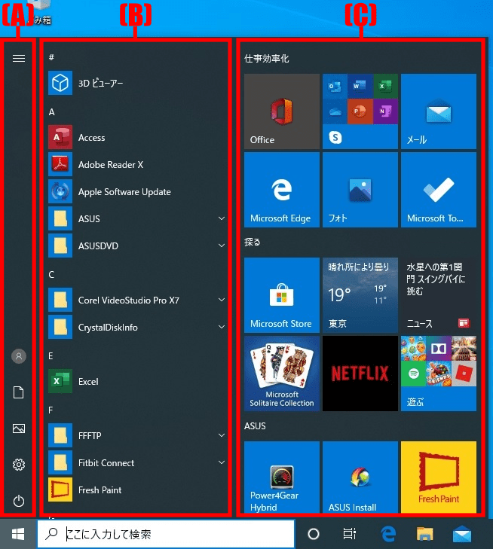The image size is (493, 549).
Task: Open Access from the app list
Action: (x=136, y=137)
